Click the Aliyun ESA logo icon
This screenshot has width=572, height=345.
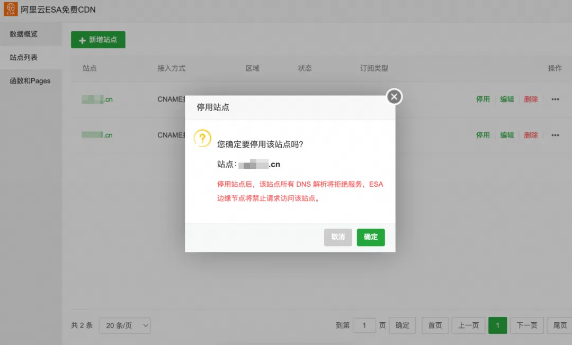[11, 9]
